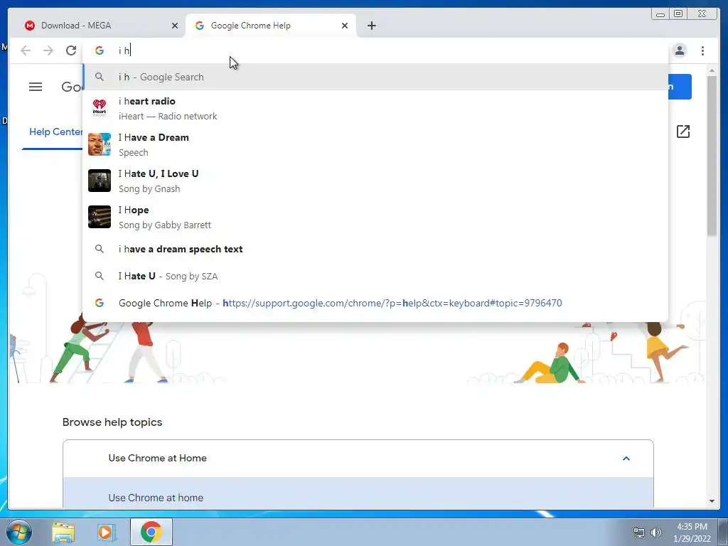Click the Gnash song album thumbnail
The height and width of the screenshot is (546, 728).
click(100, 181)
